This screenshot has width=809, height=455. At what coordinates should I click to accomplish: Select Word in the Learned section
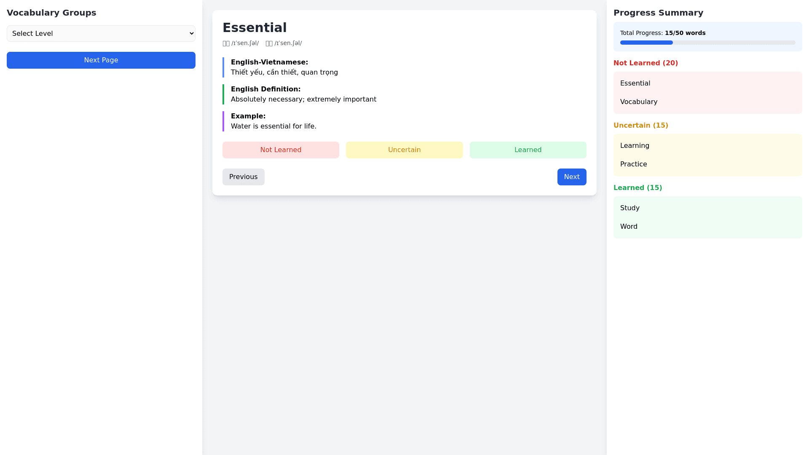(629, 226)
